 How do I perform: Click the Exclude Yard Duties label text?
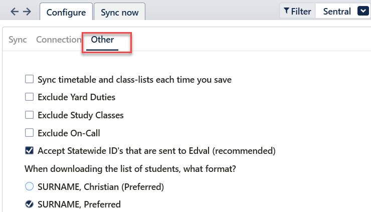pyautogui.click(x=76, y=97)
